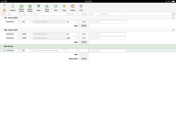Click comment field of the CR LR entry

[113, 22]
